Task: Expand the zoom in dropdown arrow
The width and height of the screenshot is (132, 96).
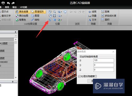Action: (x=61, y=12)
